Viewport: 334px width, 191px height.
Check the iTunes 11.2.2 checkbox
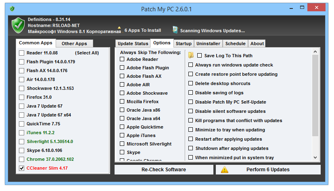click(21, 133)
